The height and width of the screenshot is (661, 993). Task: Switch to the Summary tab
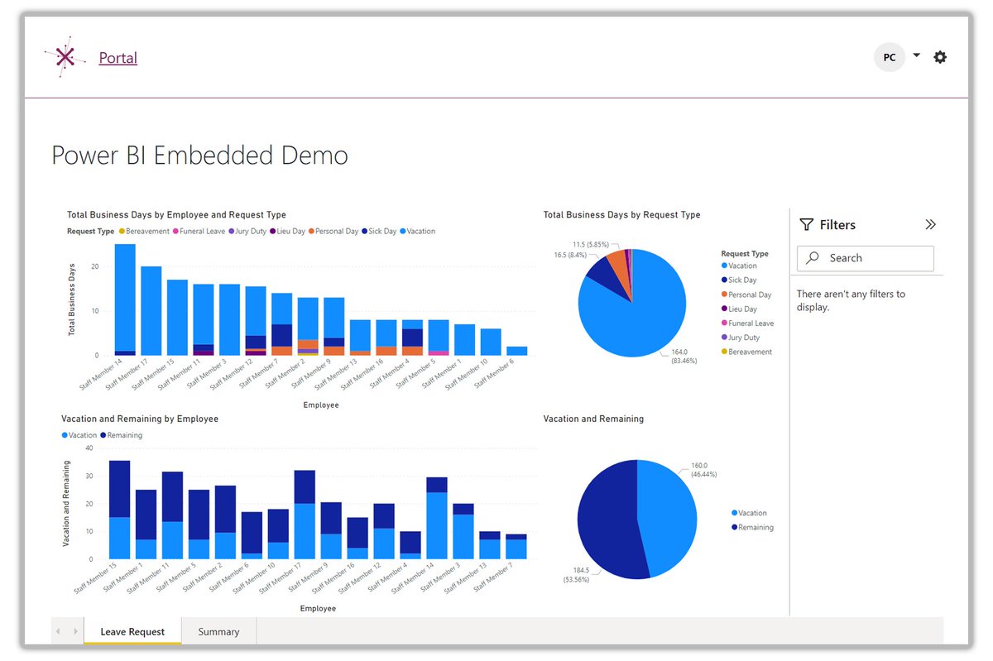click(x=218, y=631)
